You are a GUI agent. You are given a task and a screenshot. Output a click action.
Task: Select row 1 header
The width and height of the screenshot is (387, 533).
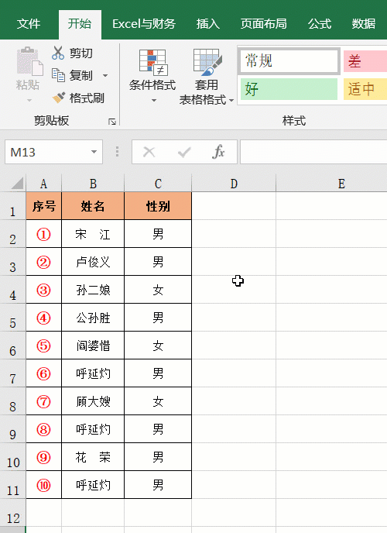point(13,206)
